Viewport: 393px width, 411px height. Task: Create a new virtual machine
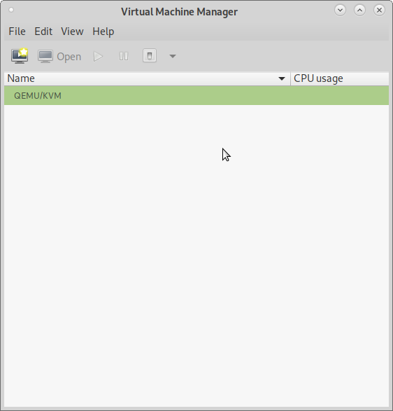(20, 56)
